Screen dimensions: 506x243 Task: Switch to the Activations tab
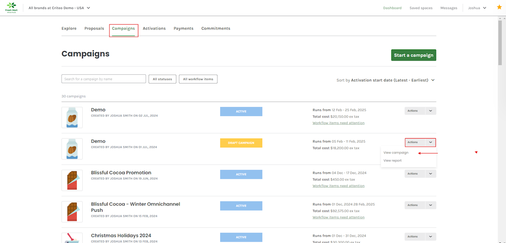coord(154,28)
